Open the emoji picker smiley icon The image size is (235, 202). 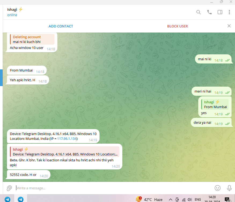pyautogui.click(x=218, y=188)
